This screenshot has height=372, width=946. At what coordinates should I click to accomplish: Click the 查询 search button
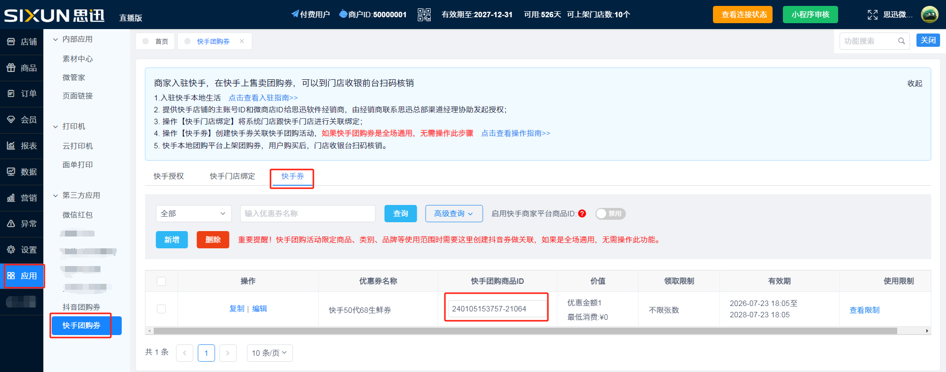[401, 213]
